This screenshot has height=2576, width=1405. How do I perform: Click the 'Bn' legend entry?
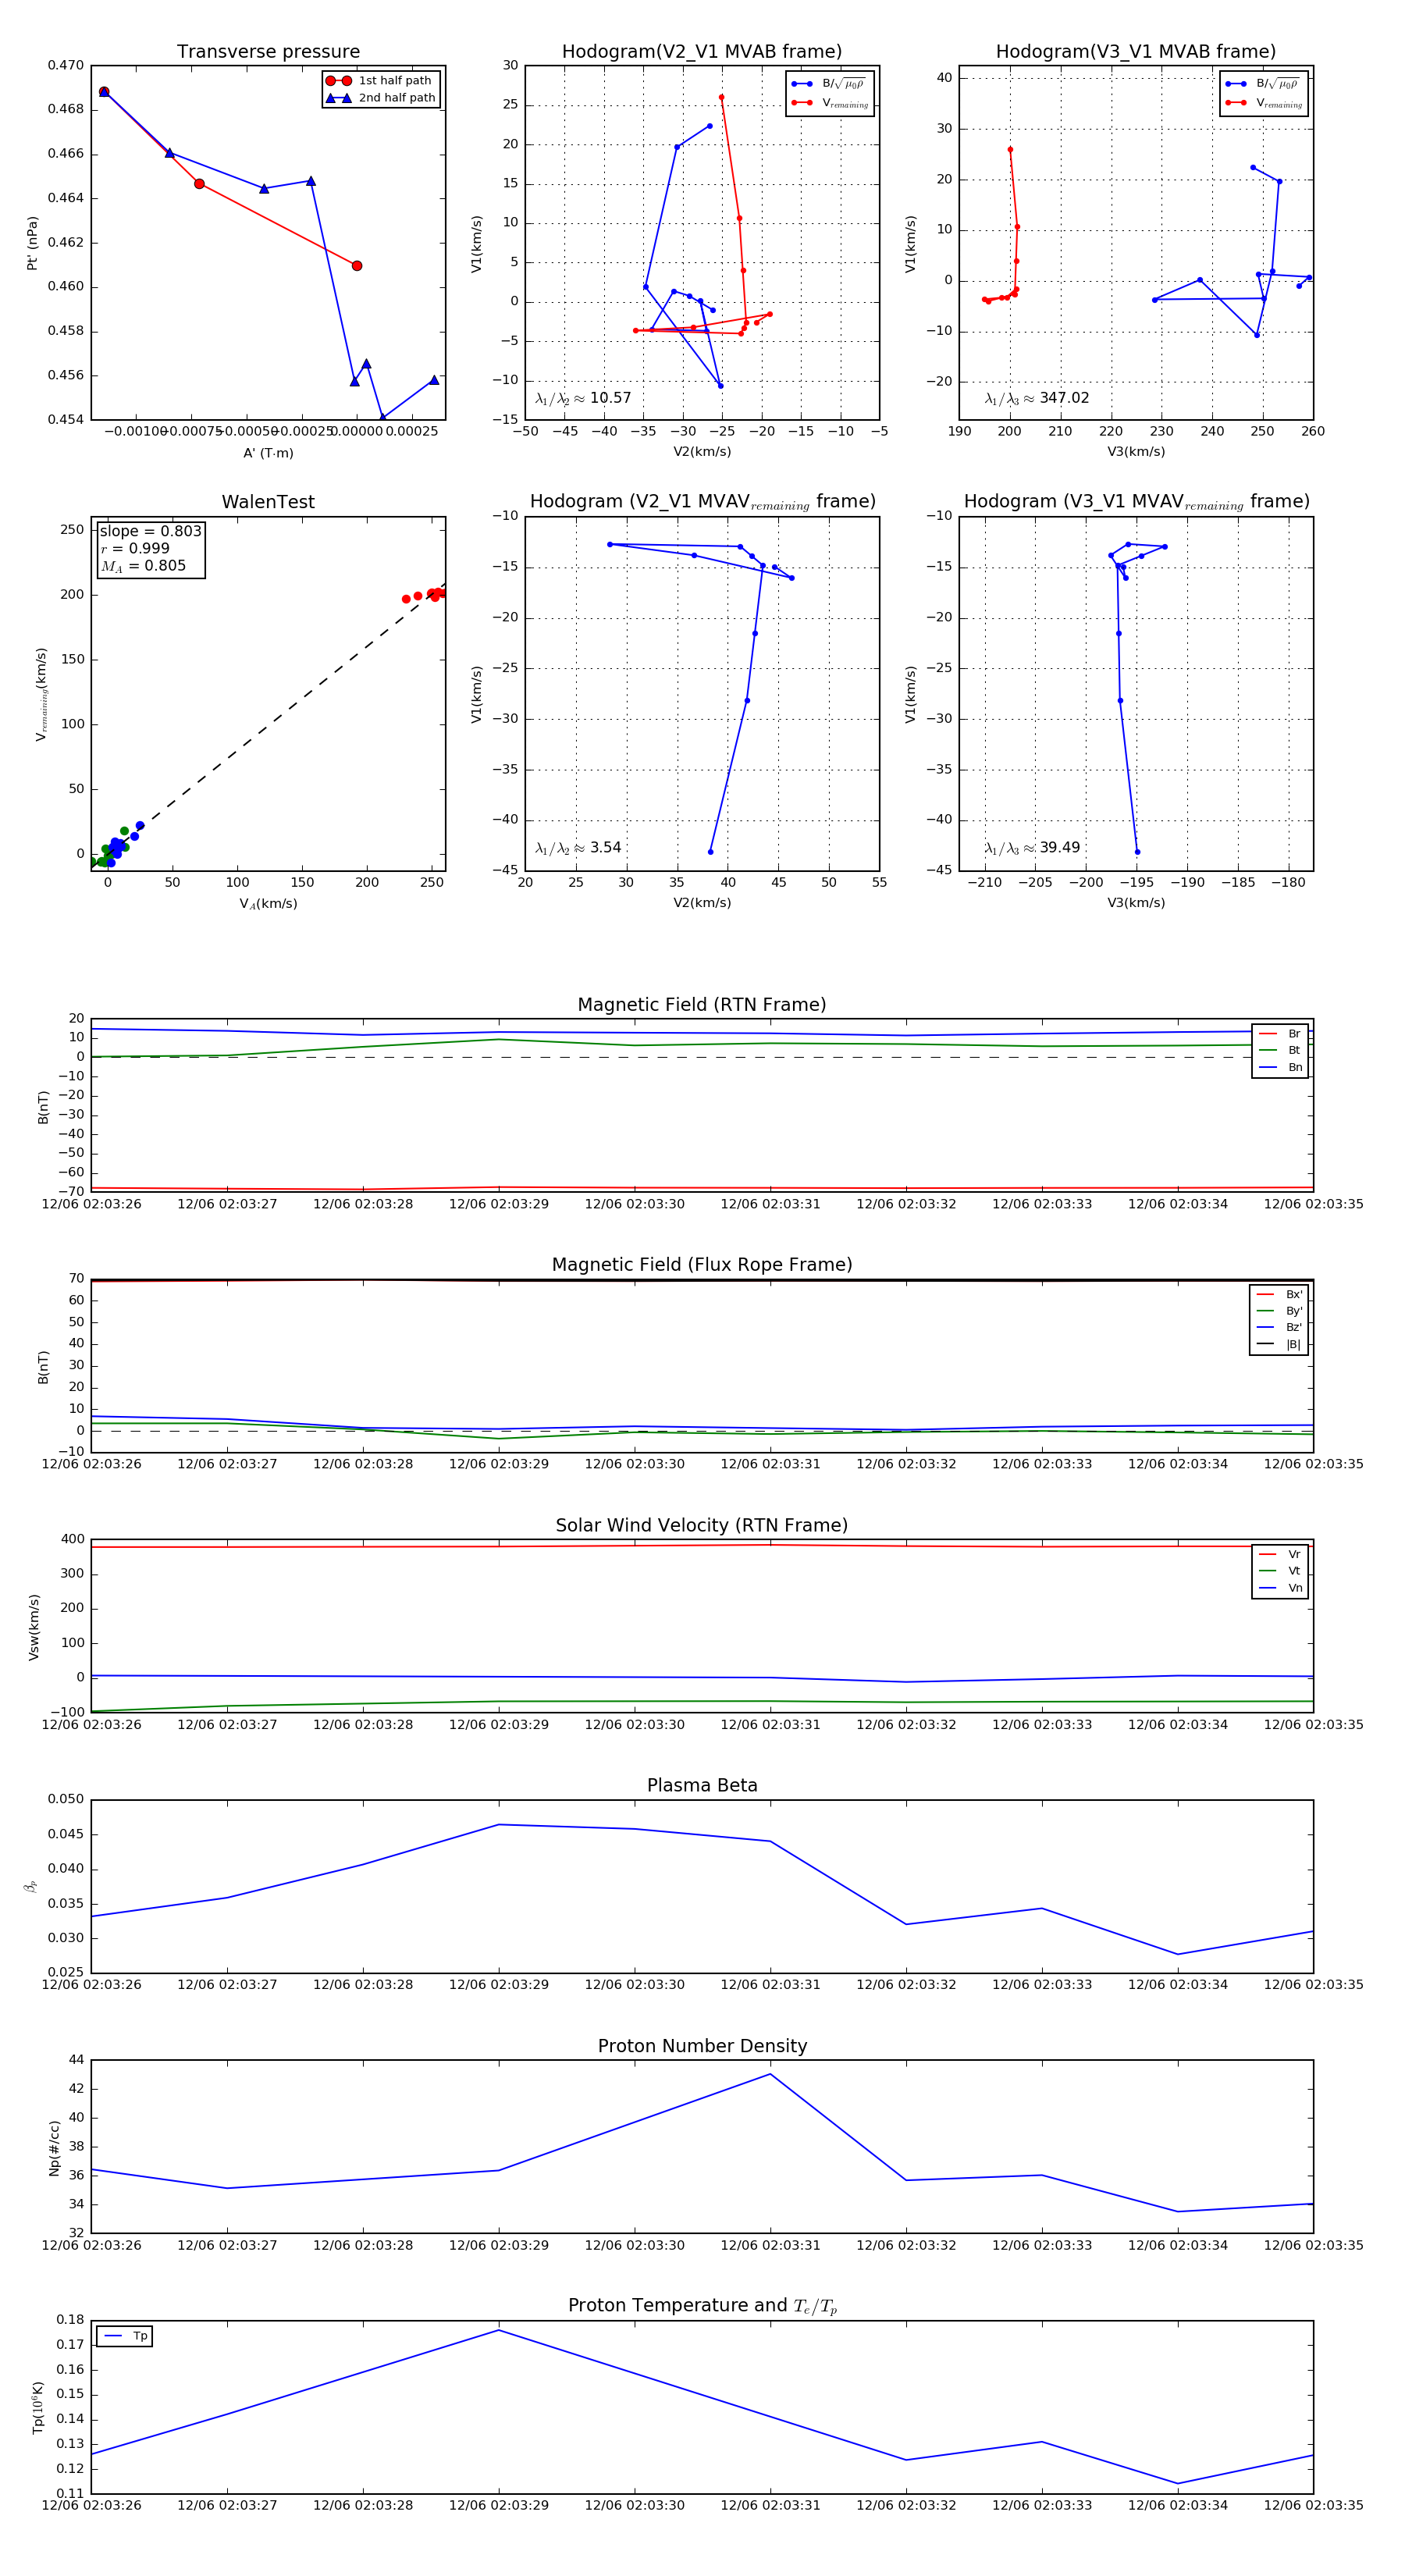point(1280,1067)
